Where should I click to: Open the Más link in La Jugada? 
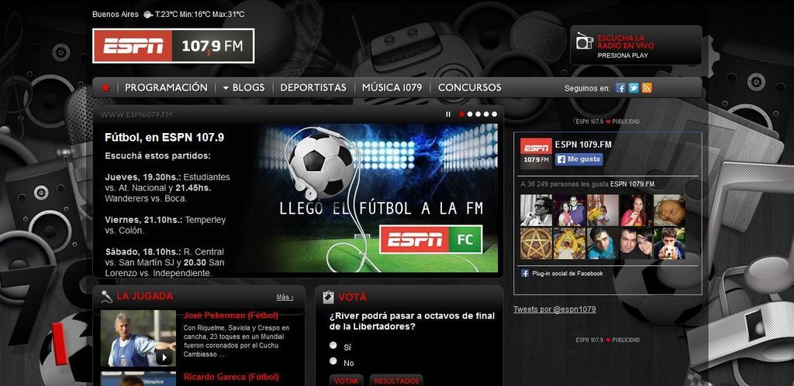tap(285, 297)
